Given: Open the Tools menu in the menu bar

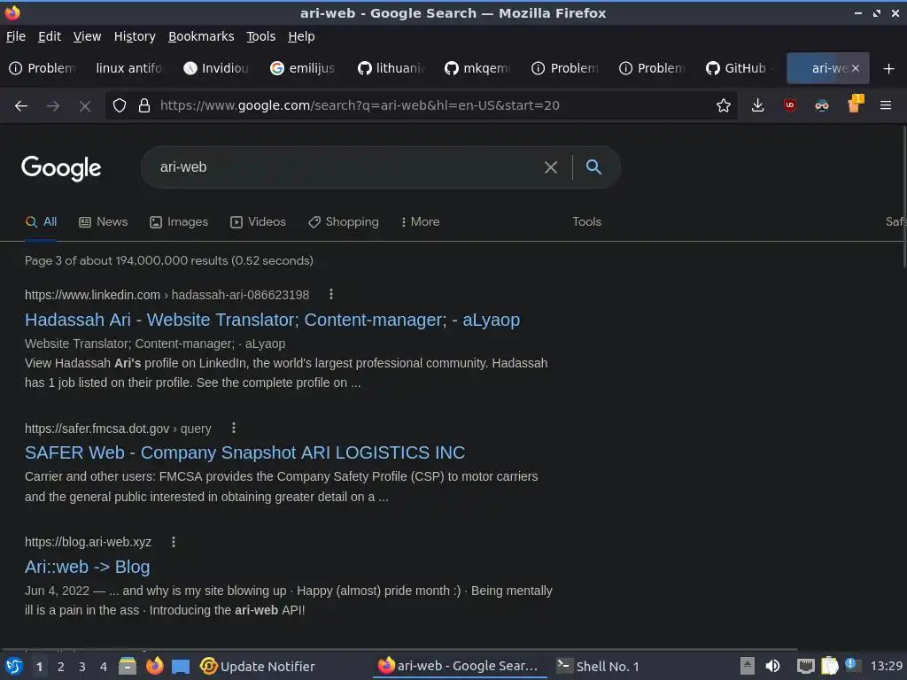Looking at the screenshot, I should pyautogui.click(x=261, y=36).
